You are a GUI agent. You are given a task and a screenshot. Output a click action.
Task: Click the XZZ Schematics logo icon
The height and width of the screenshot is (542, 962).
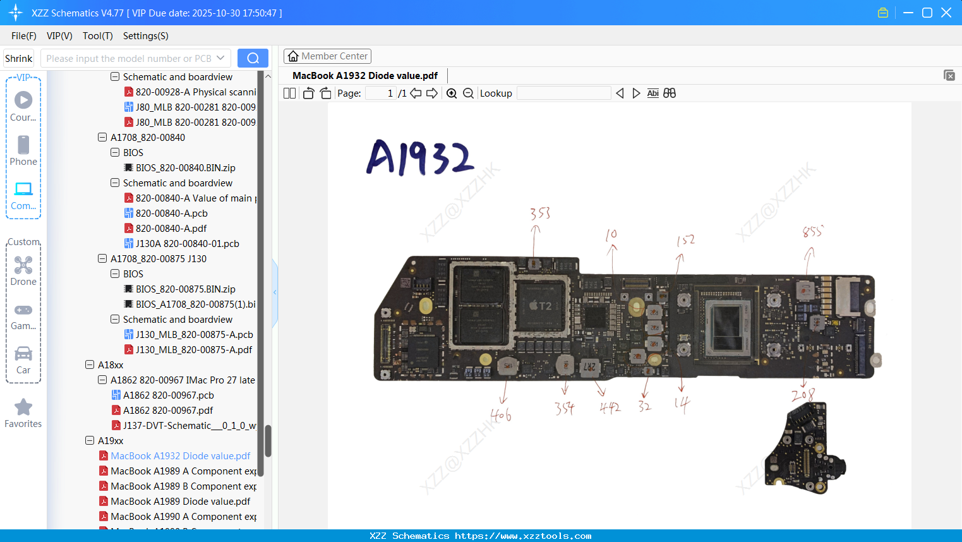tap(16, 13)
